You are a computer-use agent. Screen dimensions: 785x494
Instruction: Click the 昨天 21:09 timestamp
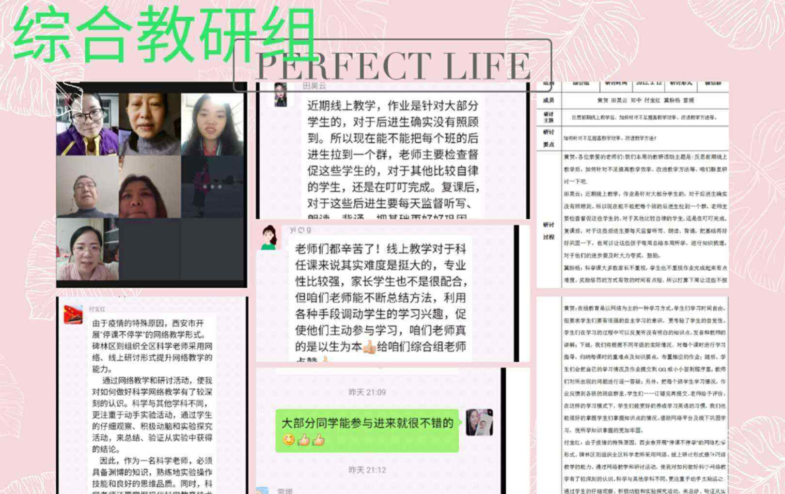point(367,392)
